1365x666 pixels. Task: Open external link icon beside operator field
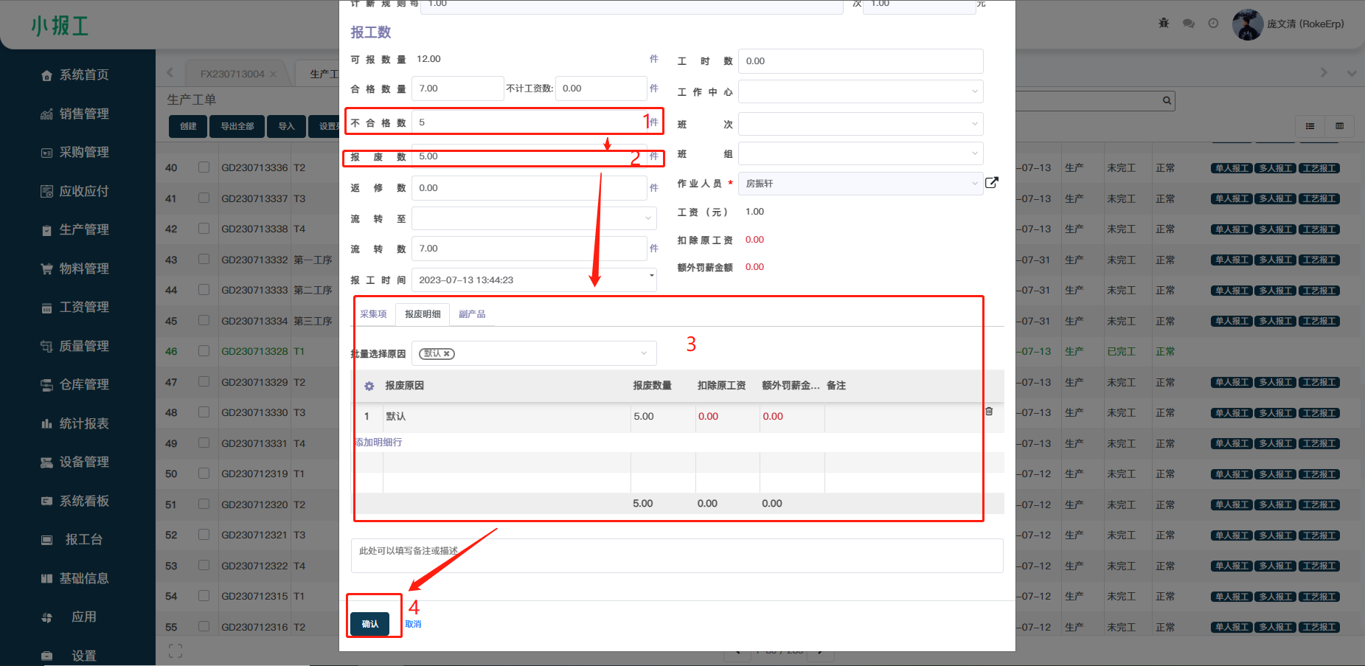(992, 183)
